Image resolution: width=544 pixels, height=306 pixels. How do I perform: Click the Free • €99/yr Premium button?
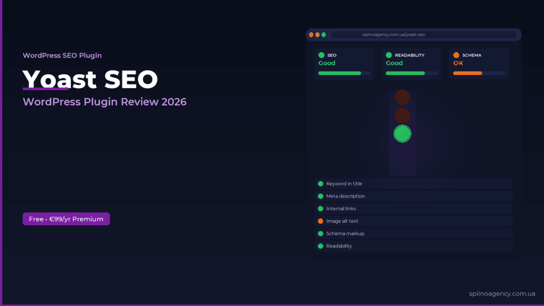66,219
